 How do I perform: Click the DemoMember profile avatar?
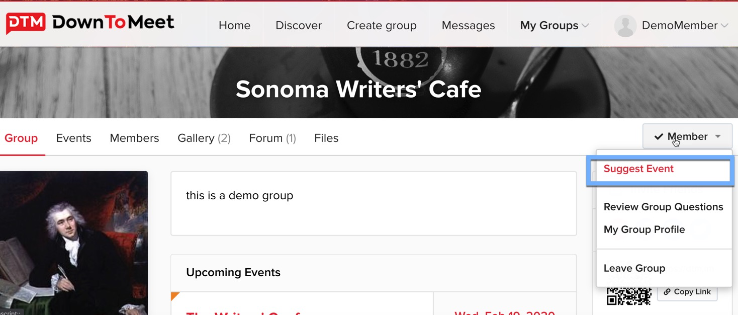(x=625, y=26)
